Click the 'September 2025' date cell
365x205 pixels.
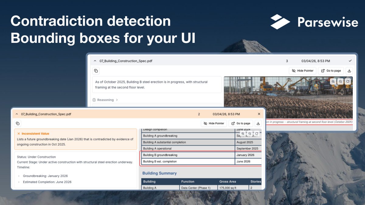point(248,149)
